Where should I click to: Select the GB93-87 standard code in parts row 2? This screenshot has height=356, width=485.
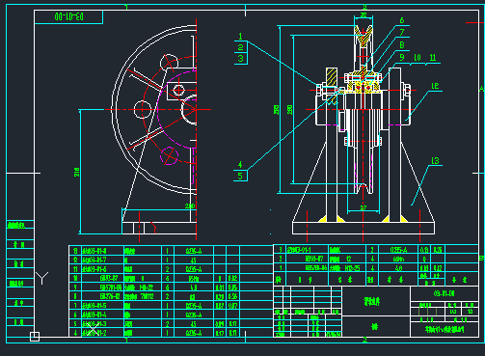313,259
